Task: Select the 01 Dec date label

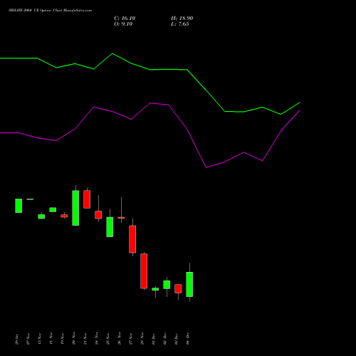Action: click(x=153, y=339)
